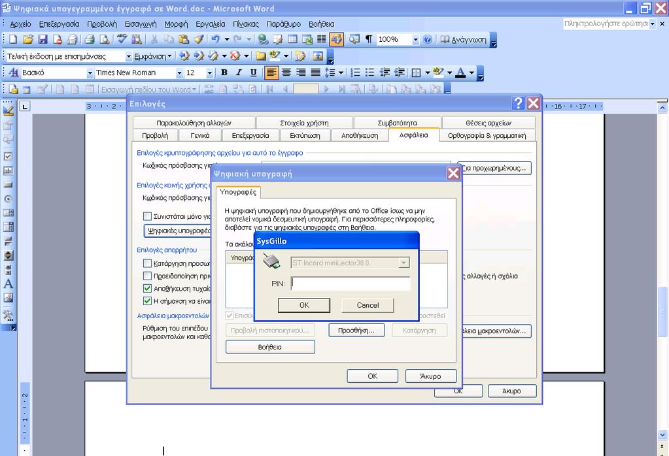This screenshot has height=456, width=669.
Task: Click the Underline formatting button
Action: point(253,73)
